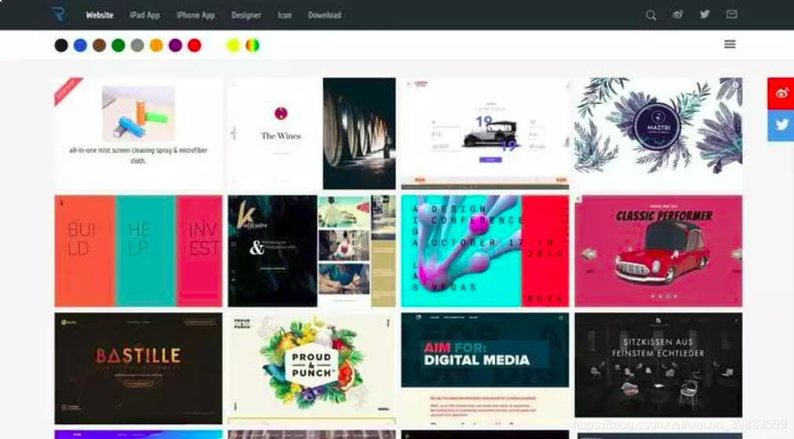Select the Website tab

pos(99,15)
